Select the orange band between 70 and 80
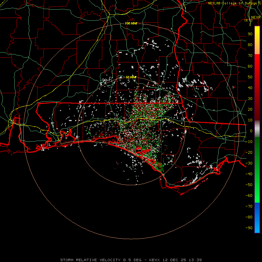Viewport: 262px width, 262px height. (x=257, y=49)
